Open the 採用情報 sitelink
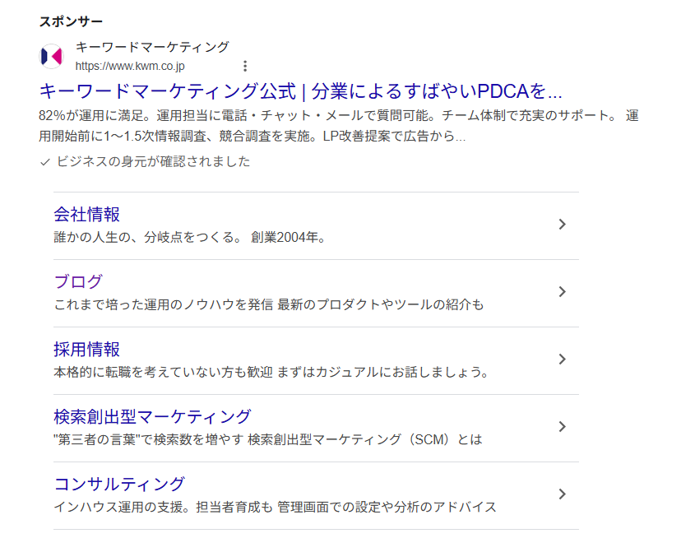The width and height of the screenshot is (681, 552). coord(87,349)
